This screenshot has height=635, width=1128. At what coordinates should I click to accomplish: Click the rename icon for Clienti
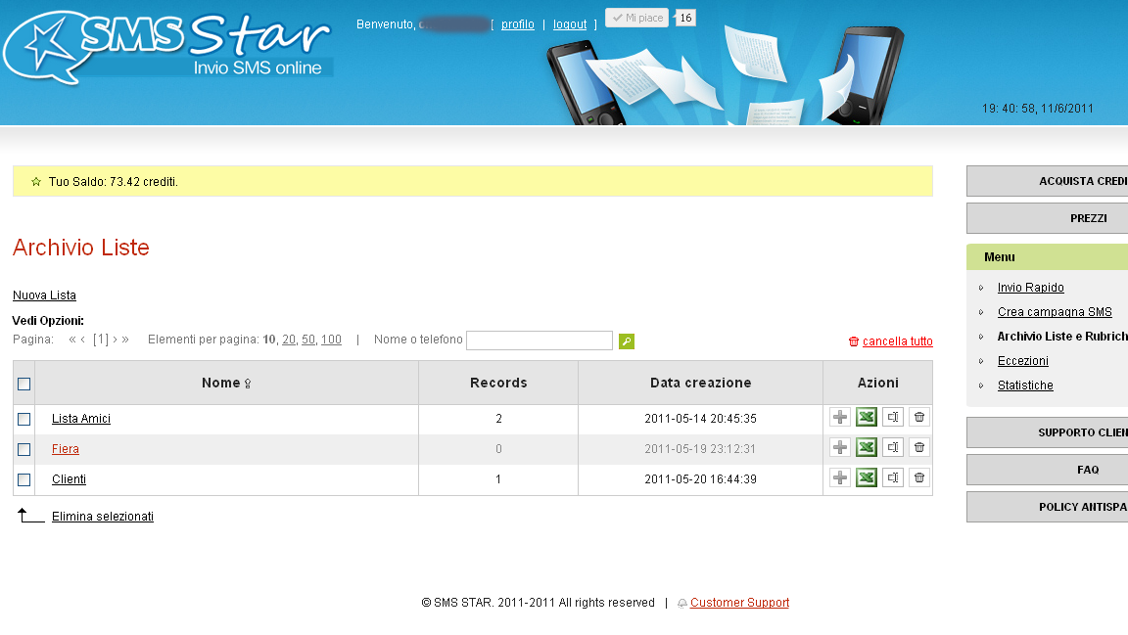point(892,478)
